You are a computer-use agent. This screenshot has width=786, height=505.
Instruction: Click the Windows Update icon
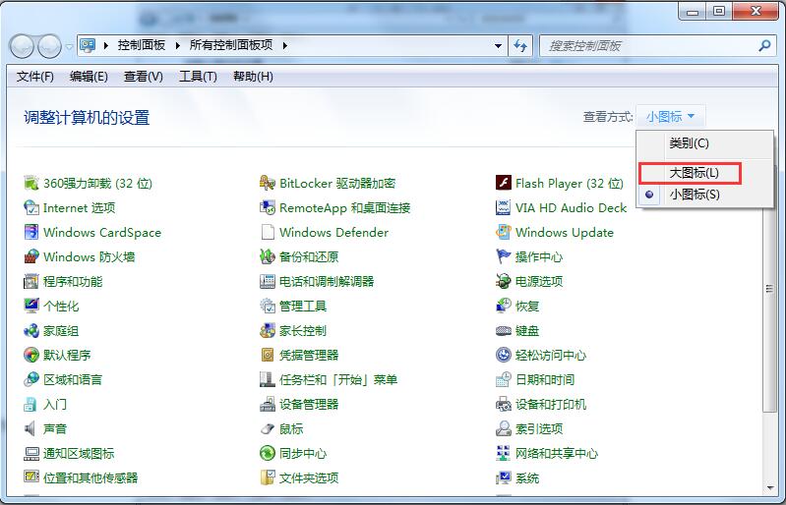504,233
